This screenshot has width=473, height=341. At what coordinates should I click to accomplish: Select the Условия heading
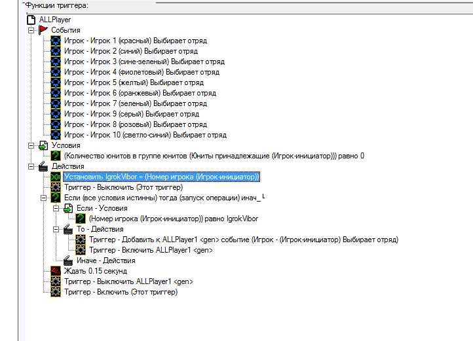pyautogui.click(x=66, y=145)
